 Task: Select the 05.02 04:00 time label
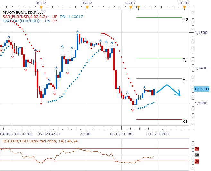pos(48,134)
